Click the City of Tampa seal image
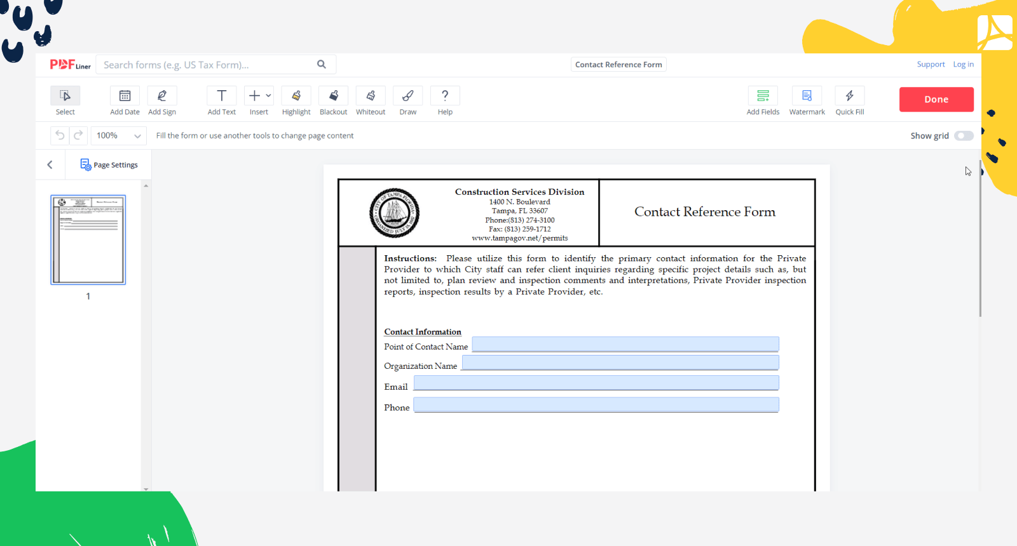 tap(394, 213)
